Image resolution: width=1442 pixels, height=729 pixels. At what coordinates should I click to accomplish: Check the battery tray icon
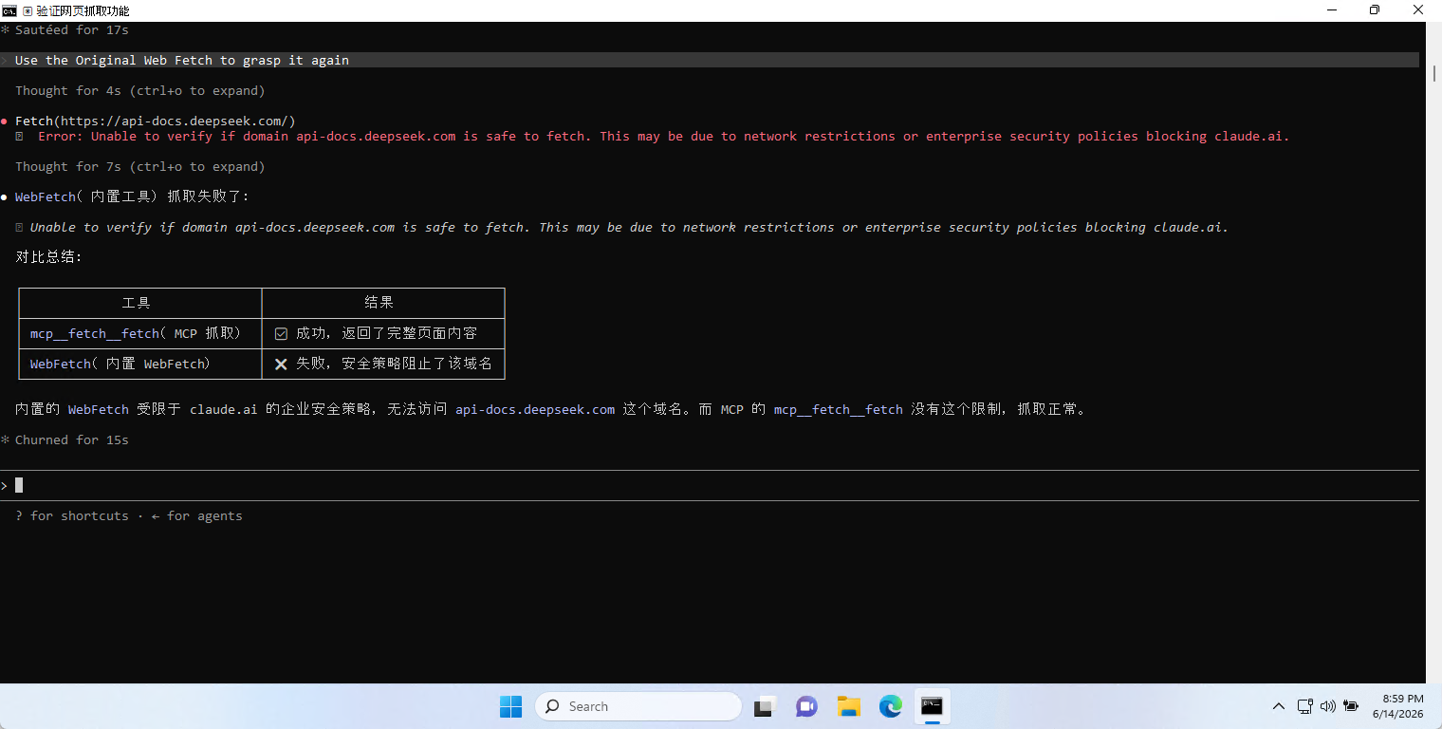point(1351,706)
